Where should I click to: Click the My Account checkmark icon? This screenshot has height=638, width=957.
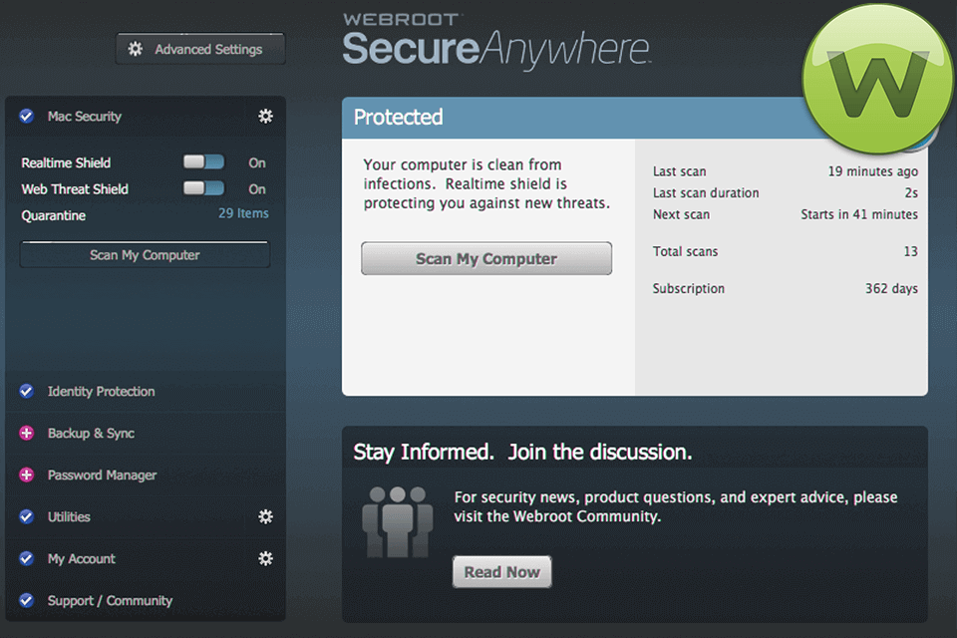(x=26, y=558)
